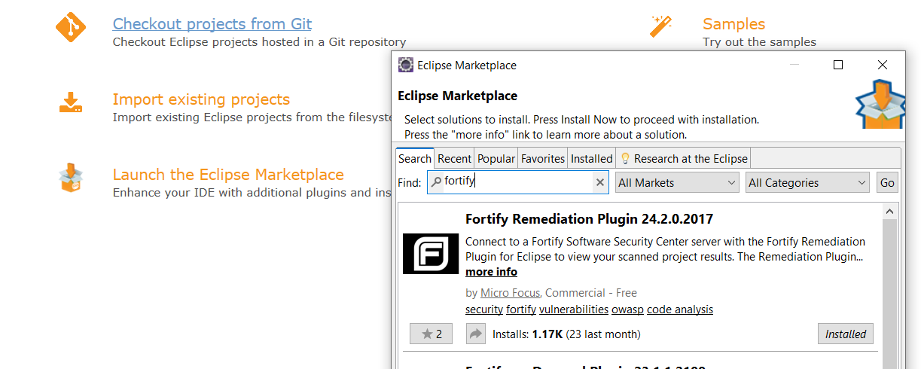Image resolution: width=921 pixels, height=369 pixels.
Task: Maximize the Eclipse Marketplace dialog
Action: pos(837,65)
